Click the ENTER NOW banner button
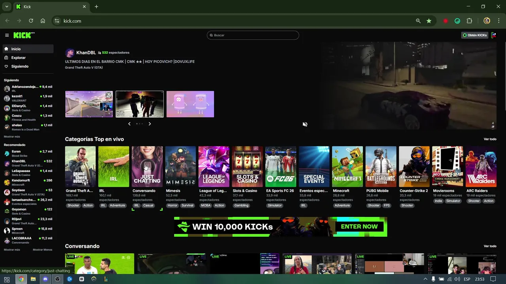This screenshot has height=284, width=506. click(359, 226)
